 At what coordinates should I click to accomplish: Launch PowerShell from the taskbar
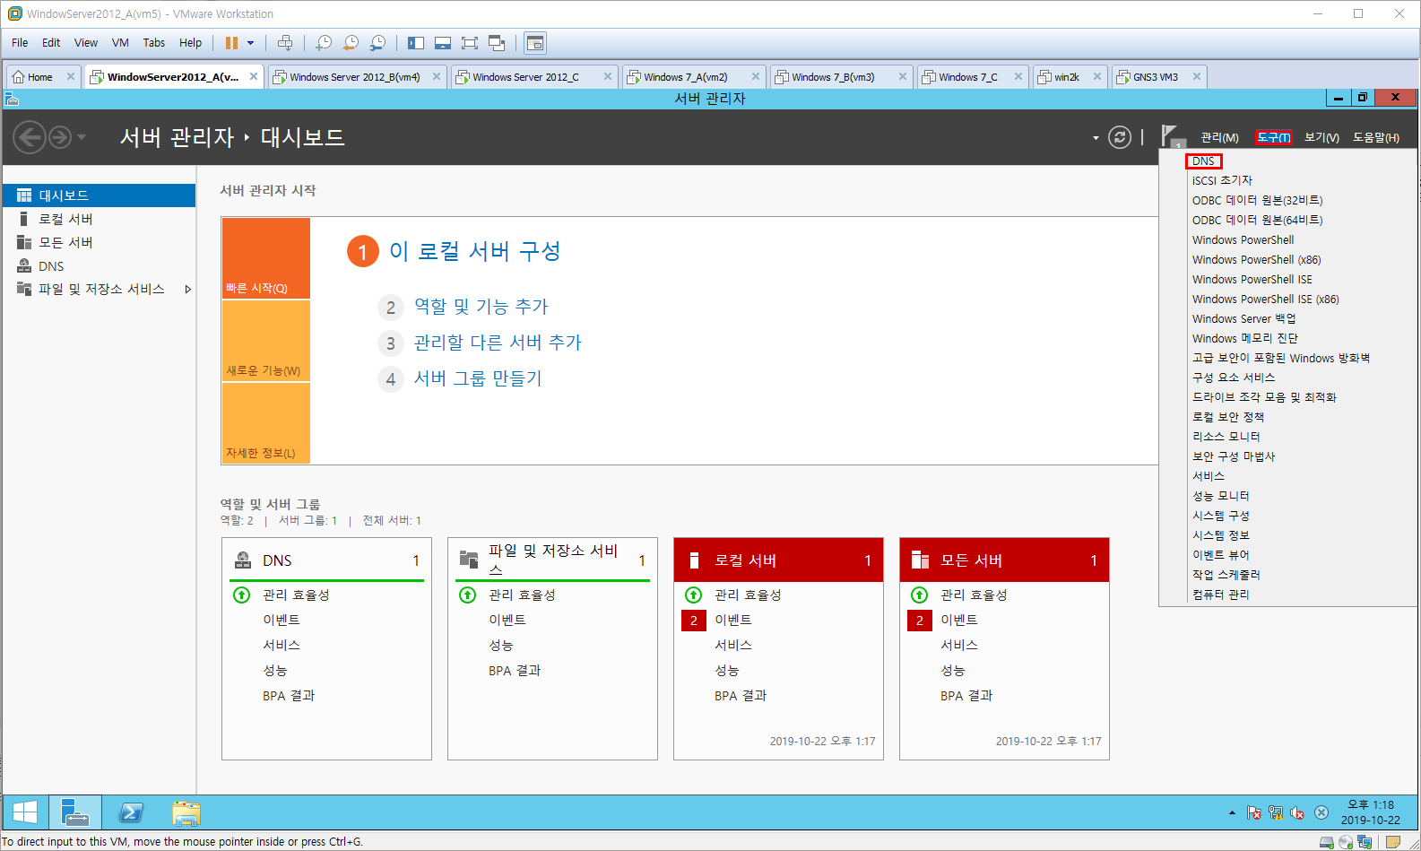131,812
